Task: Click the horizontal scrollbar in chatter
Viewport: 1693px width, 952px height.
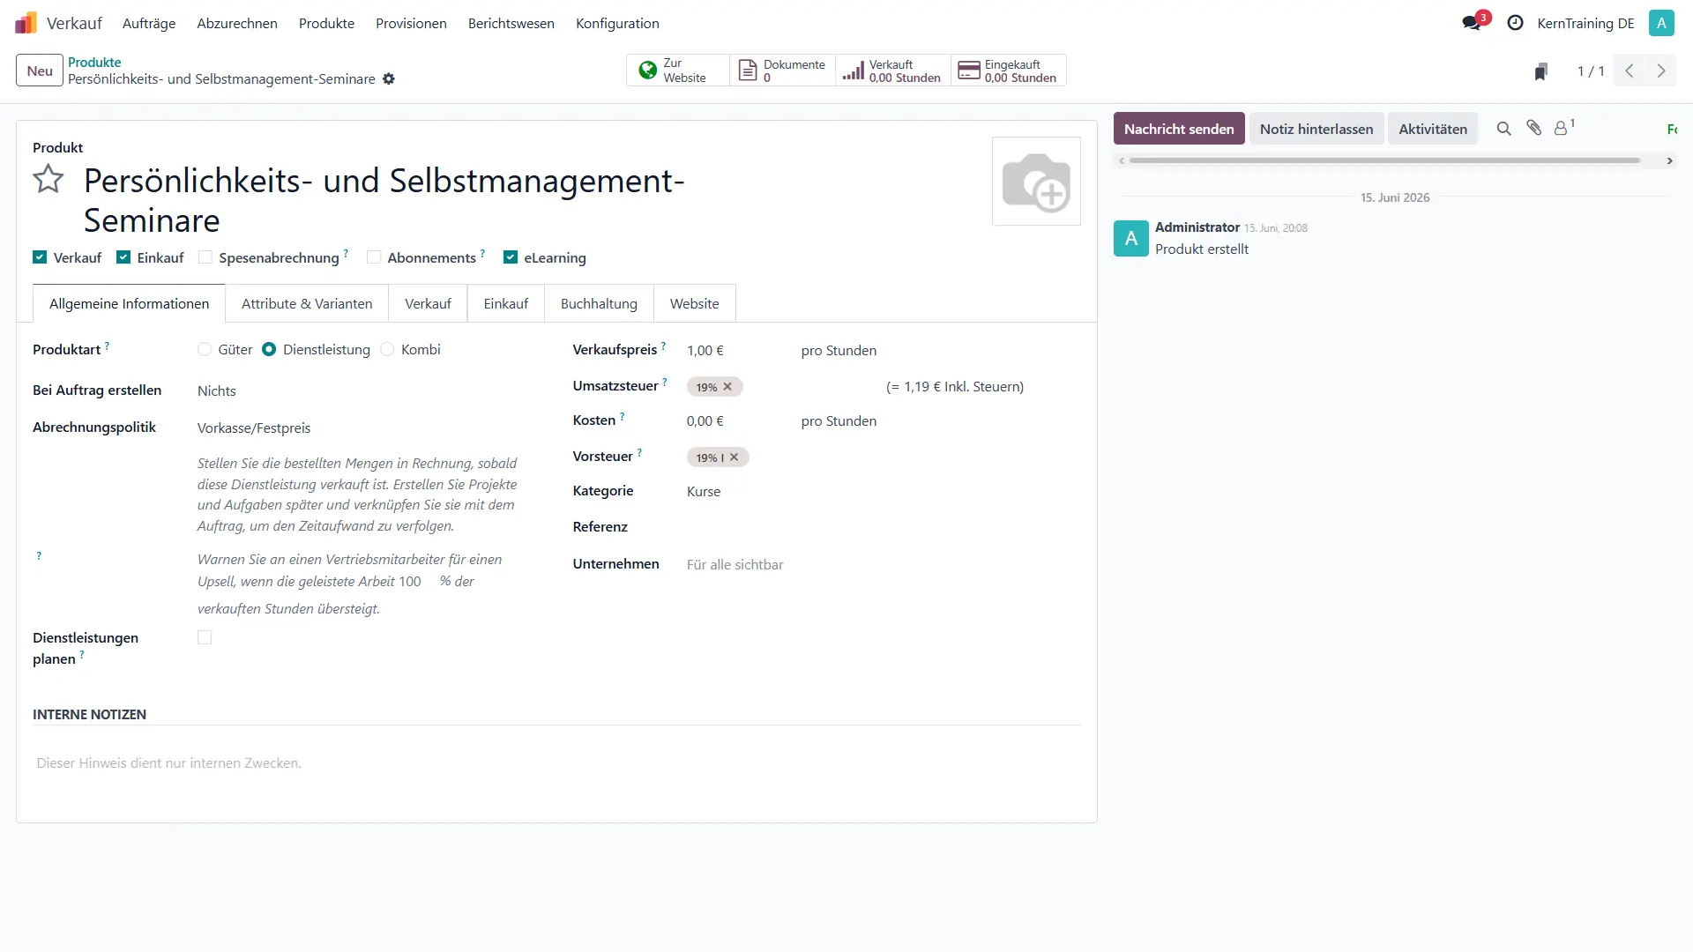Action: coord(1384,161)
